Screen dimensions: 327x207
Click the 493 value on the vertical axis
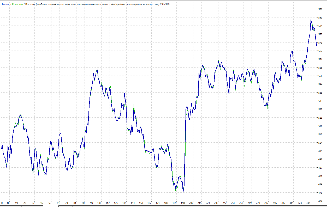pos(320,160)
